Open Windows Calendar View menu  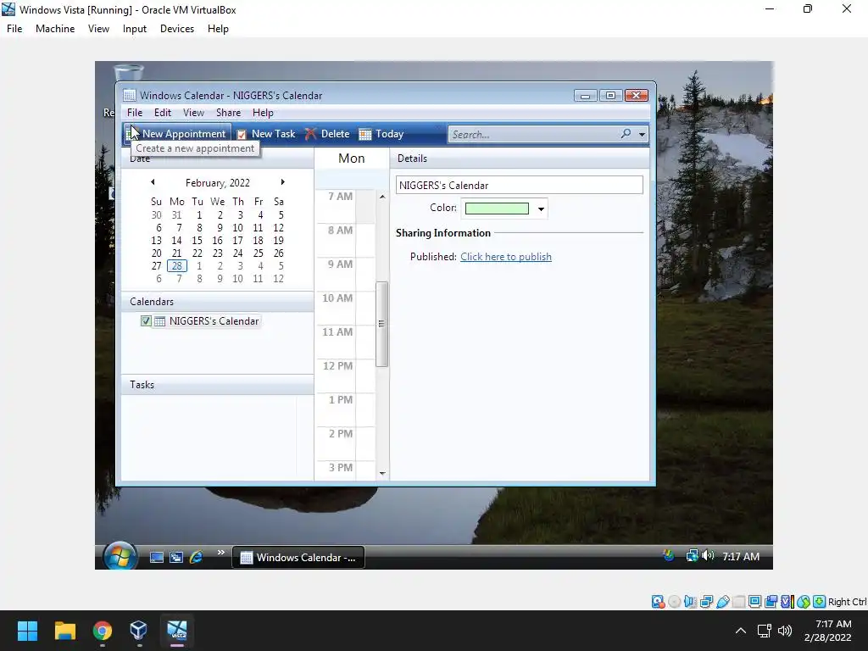click(x=193, y=113)
